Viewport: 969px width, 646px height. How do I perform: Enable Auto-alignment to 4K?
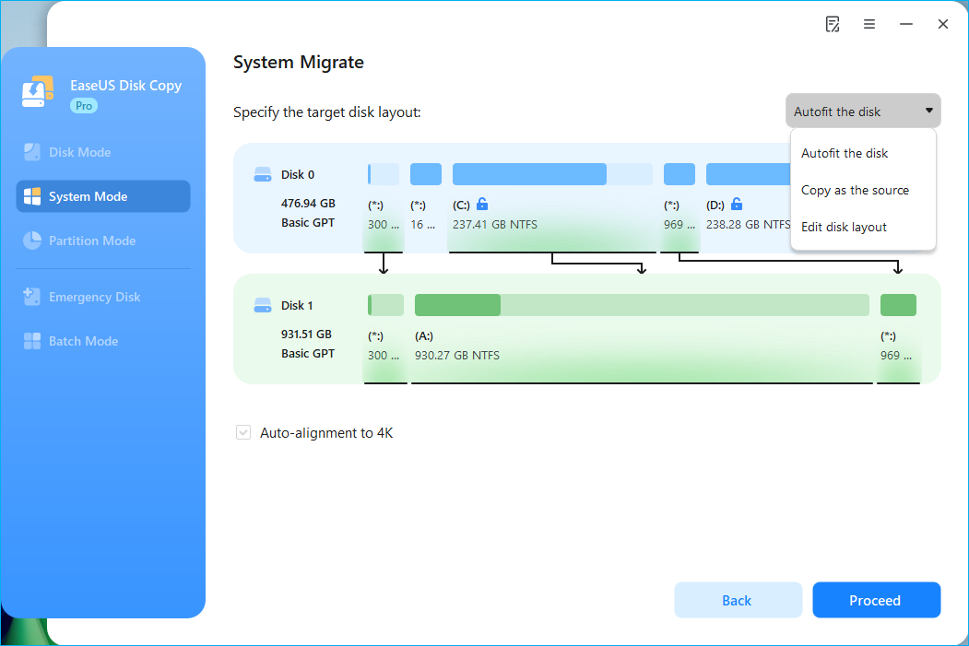click(x=243, y=432)
